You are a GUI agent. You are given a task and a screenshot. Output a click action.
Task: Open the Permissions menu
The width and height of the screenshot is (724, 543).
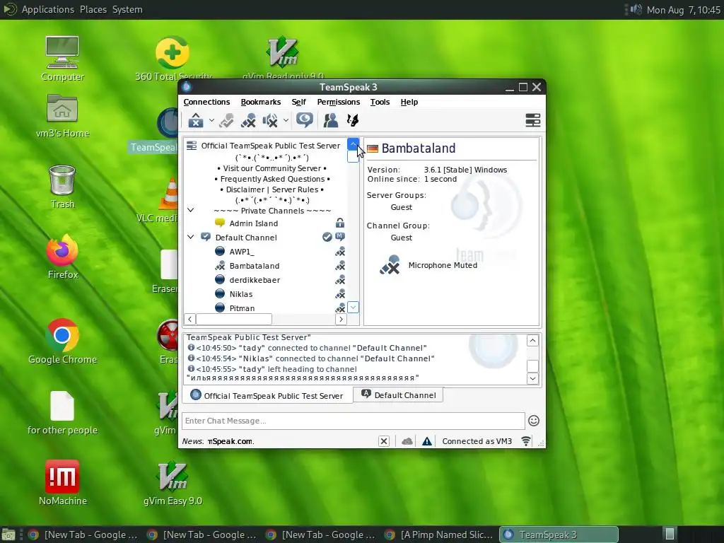[339, 102]
